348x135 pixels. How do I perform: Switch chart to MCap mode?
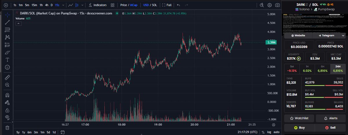click(134, 5)
